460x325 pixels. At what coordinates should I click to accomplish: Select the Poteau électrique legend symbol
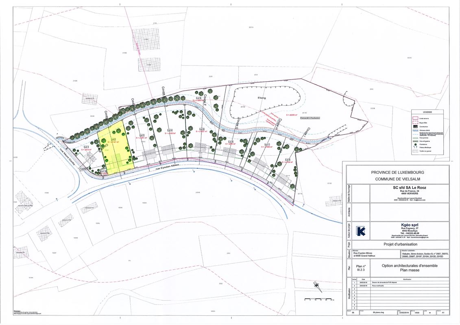pyautogui.click(x=415, y=147)
